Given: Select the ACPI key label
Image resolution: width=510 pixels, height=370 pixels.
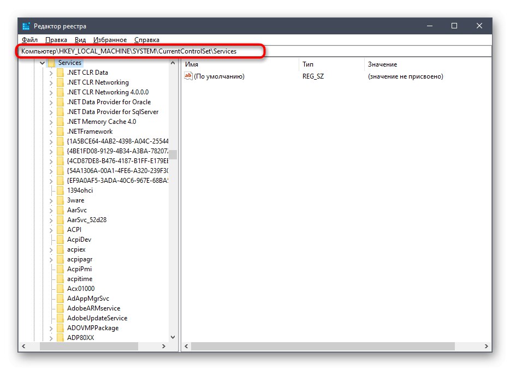Looking at the screenshot, I should click(x=74, y=230).
